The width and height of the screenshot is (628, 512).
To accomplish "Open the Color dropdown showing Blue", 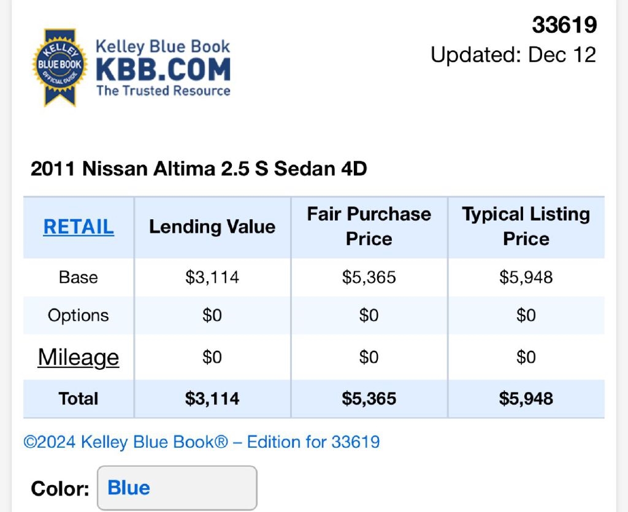I will (177, 488).
